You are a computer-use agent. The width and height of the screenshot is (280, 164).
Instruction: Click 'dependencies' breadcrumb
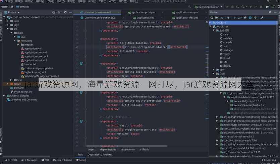tap(108, 149)
